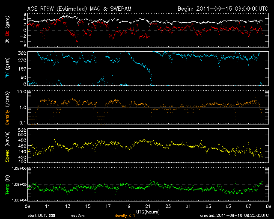
Task: Click the 'Begin: 2011-09-15 09:00:00UTC' text
Action: pos(223,9)
